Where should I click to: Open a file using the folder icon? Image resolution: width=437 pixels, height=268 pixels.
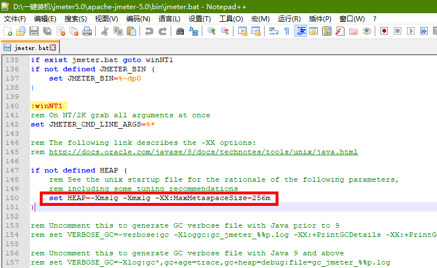(x=21, y=31)
